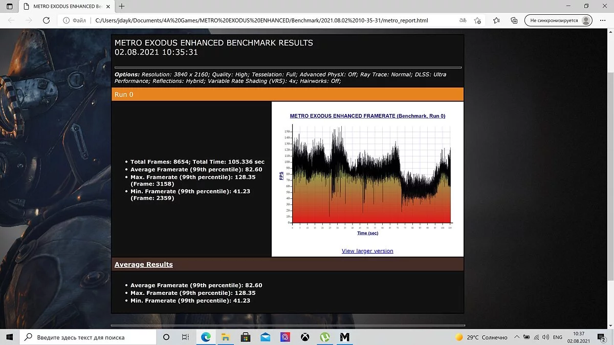
Task: Click the Average Results heading
Action: click(144, 264)
